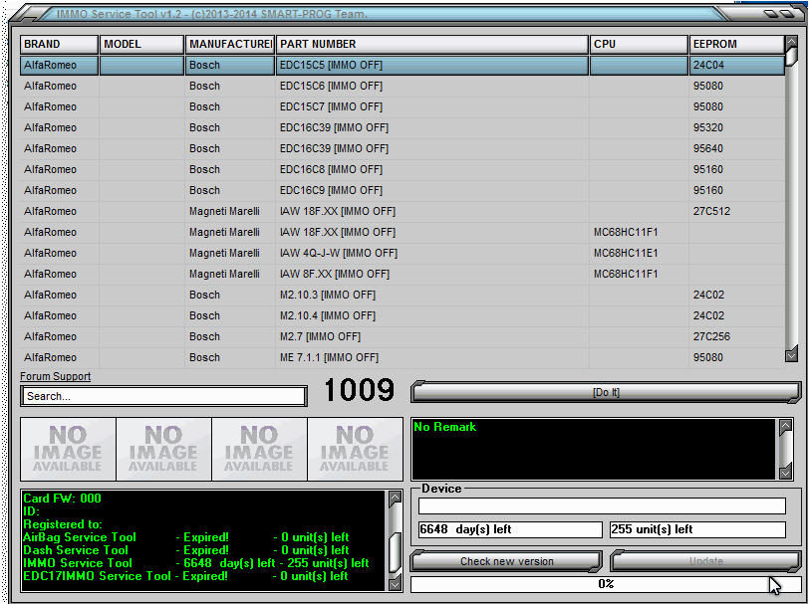Click the Update button
The height and width of the screenshot is (604, 809).
click(705, 561)
